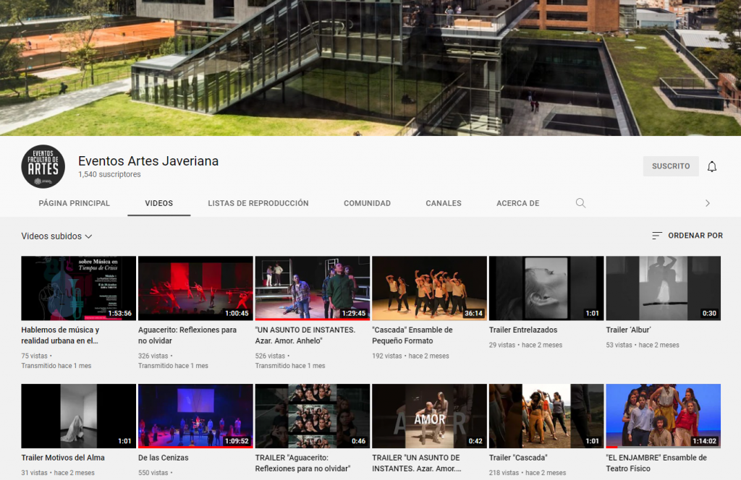Click the Trailer Motivos del Alma title

pyautogui.click(x=63, y=458)
